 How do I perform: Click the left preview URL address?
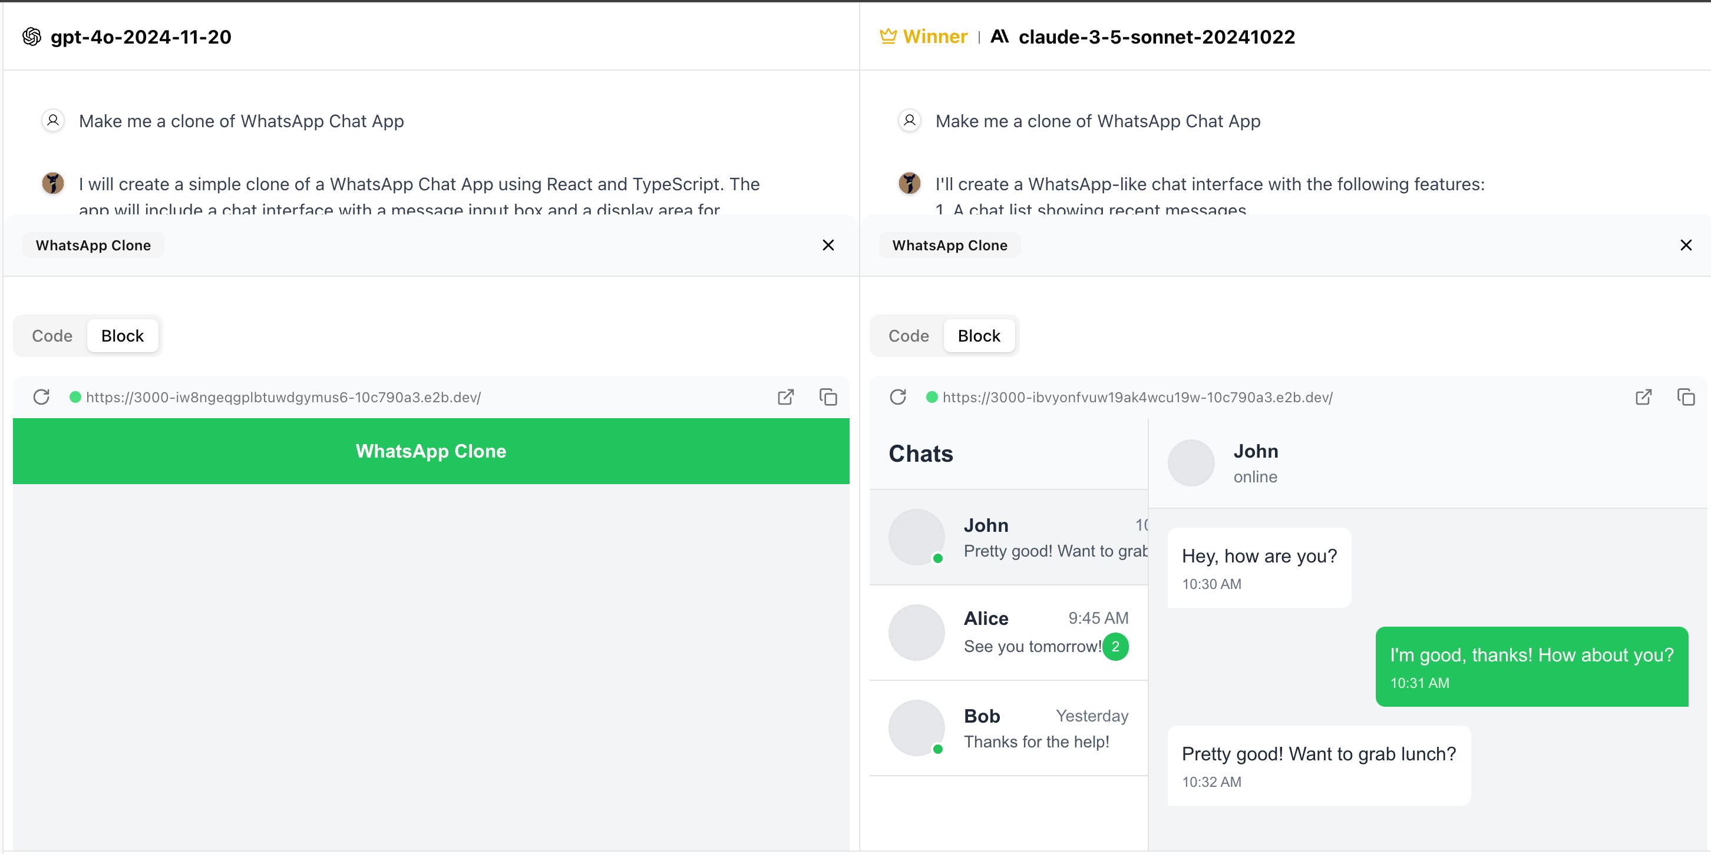click(x=283, y=397)
